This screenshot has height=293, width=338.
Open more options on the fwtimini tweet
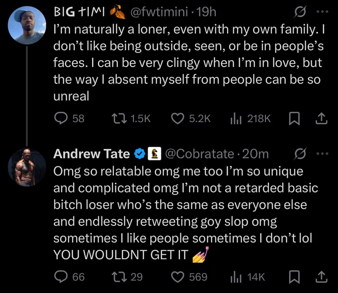(322, 12)
